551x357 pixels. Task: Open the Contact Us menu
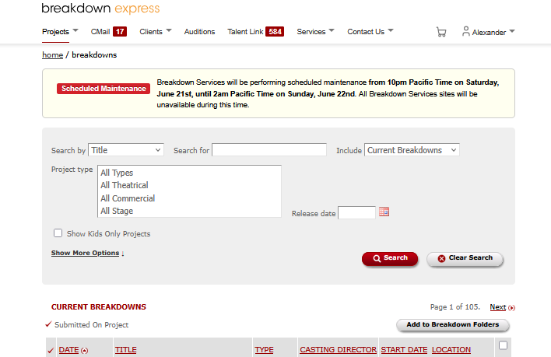pos(366,32)
